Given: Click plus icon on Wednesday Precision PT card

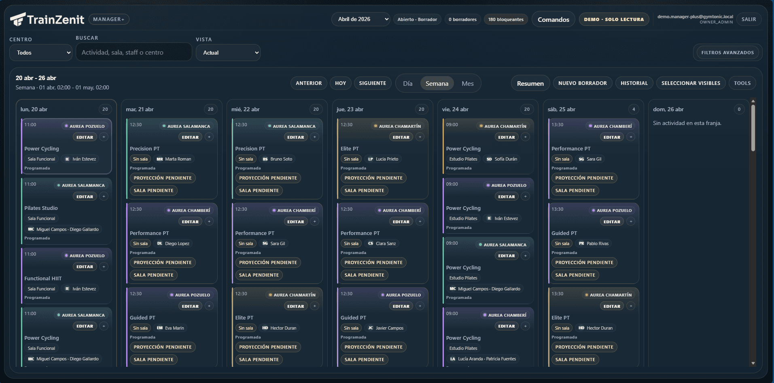Looking at the screenshot, I should tap(315, 137).
